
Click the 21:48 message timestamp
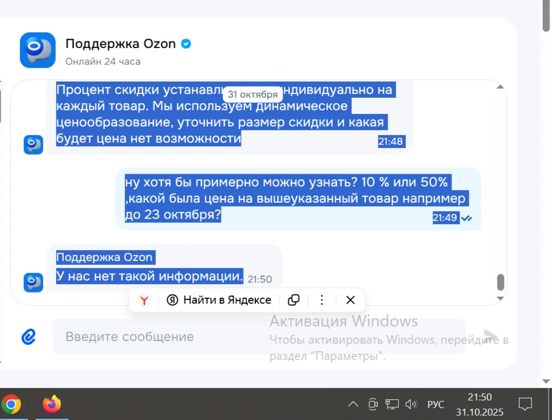tap(390, 142)
